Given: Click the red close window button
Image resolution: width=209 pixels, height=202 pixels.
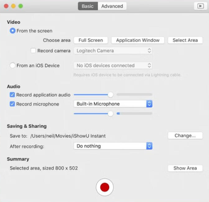Looking at the screenshot, I should click(x=6, y=6).
